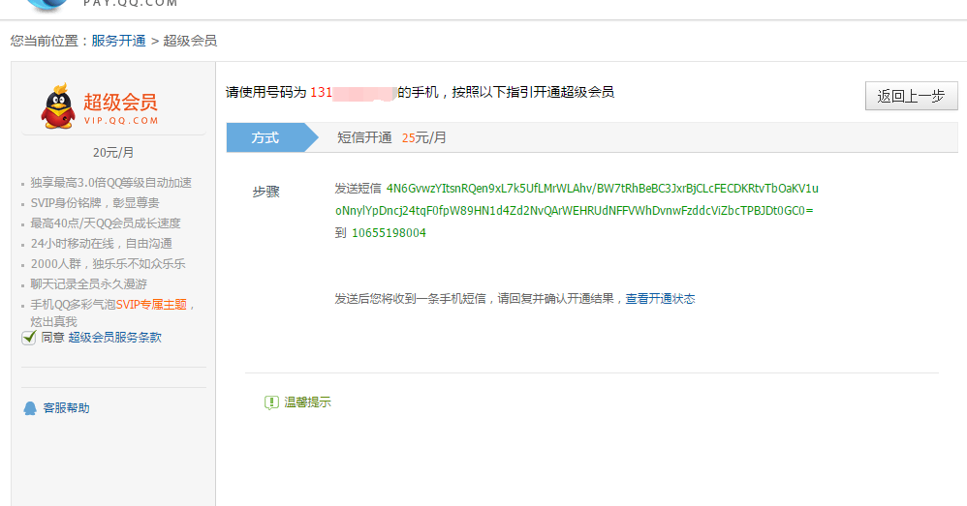Click 24小时移动在线，自由沟通 feature
Screen dimensions: 967x506
(101, 244)
